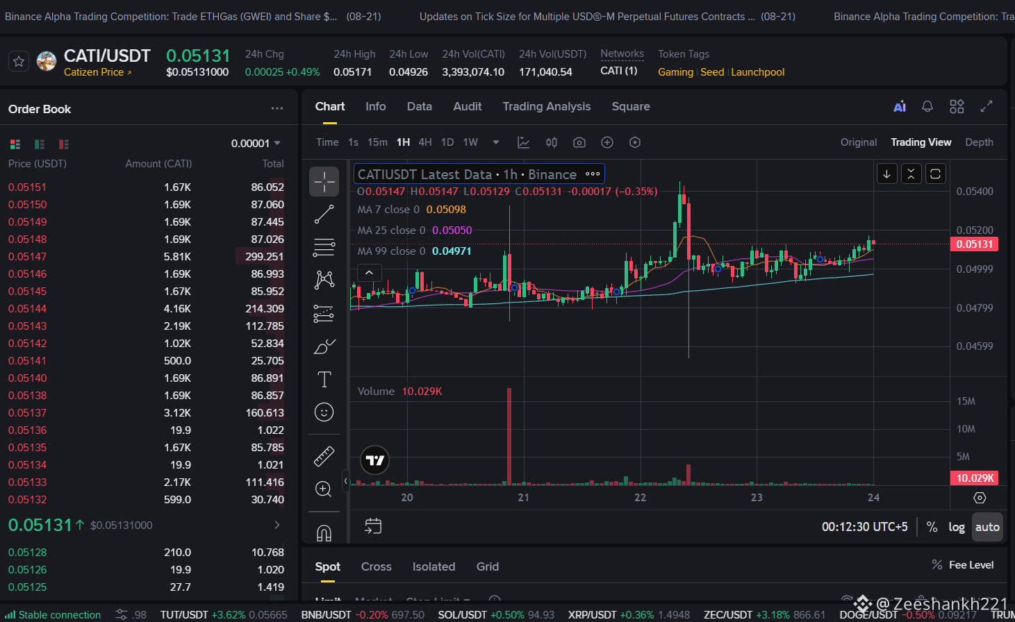1015x622 pixels.
Task: Open chart indicators icon
Action: 524,142
